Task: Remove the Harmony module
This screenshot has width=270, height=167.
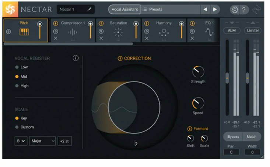Action: tap(147, 38)
